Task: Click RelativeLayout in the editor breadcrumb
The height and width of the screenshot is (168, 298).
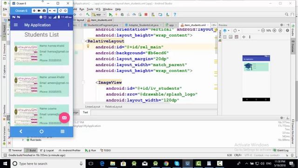Action: click(x=114, y=107)
